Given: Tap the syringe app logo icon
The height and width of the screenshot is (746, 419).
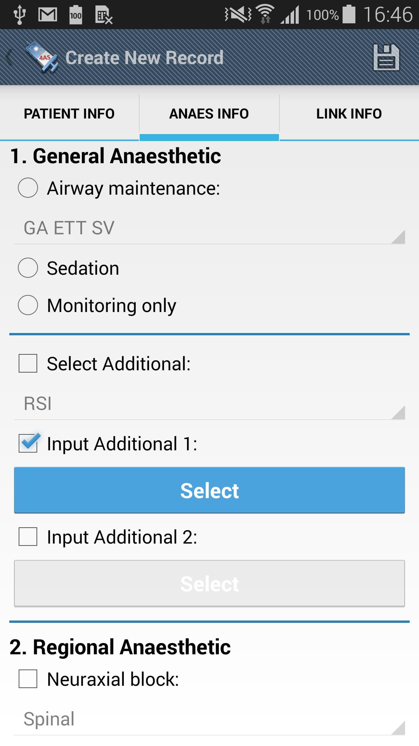Looking at the screenshot, I should click(42, 58).
